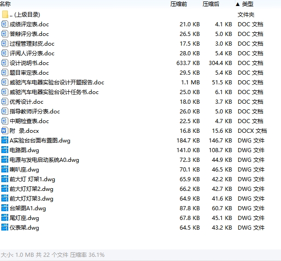
Task: Click the Word icon of 过程管理封皮.doc
Action: click(5, 44)
